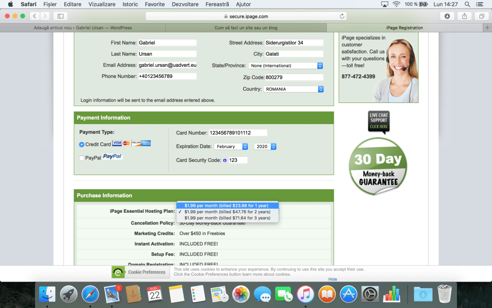
Task: Open the Vizualizare menu
Action: (102, 4)
